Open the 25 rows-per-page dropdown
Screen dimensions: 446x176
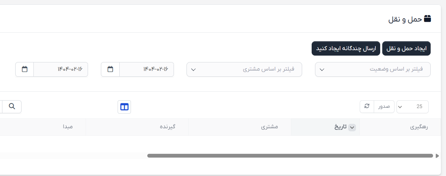click(x=413, y=107)
